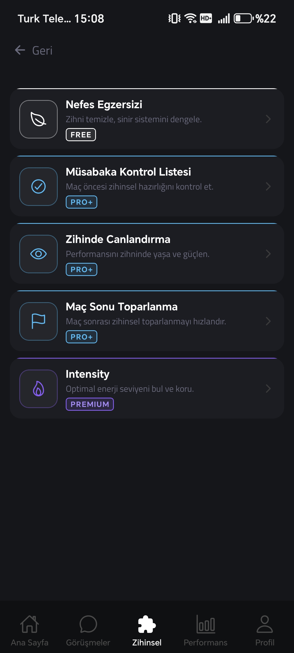Go to the Profil tab
The height and width of the screenshot is (653, 294).
265,631
